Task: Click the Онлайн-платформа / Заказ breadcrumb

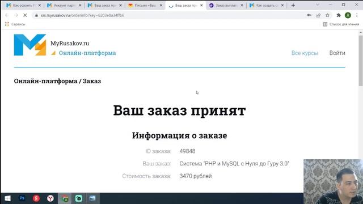Action: [57, 81]
